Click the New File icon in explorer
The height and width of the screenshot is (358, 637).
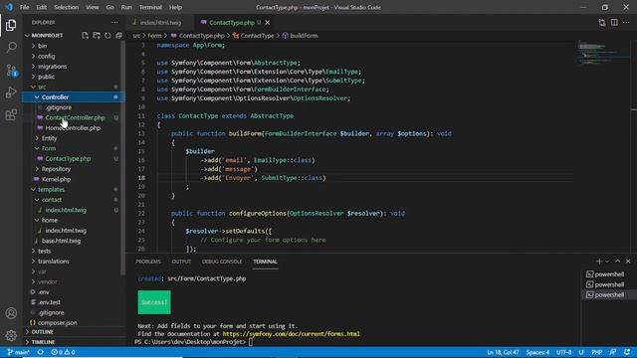coord(85,36)
